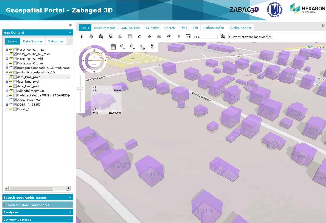
Task: Expand the Základní mapy ČR node
Action: [7, 91]
